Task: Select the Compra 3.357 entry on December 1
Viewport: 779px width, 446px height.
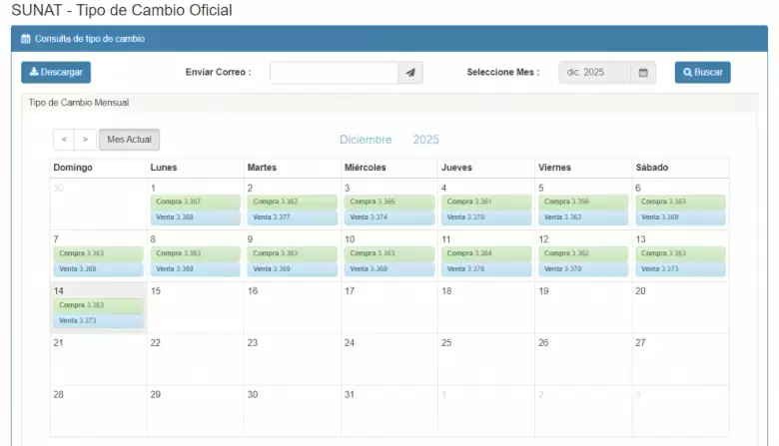Action: click(195, 202)
